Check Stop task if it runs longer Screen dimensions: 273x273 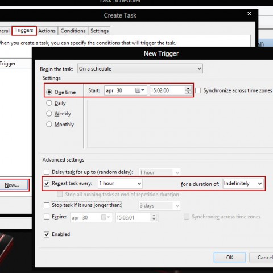47,205
